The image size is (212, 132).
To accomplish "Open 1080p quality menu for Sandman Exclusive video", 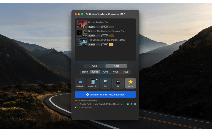I will click(x=92, y=36).
